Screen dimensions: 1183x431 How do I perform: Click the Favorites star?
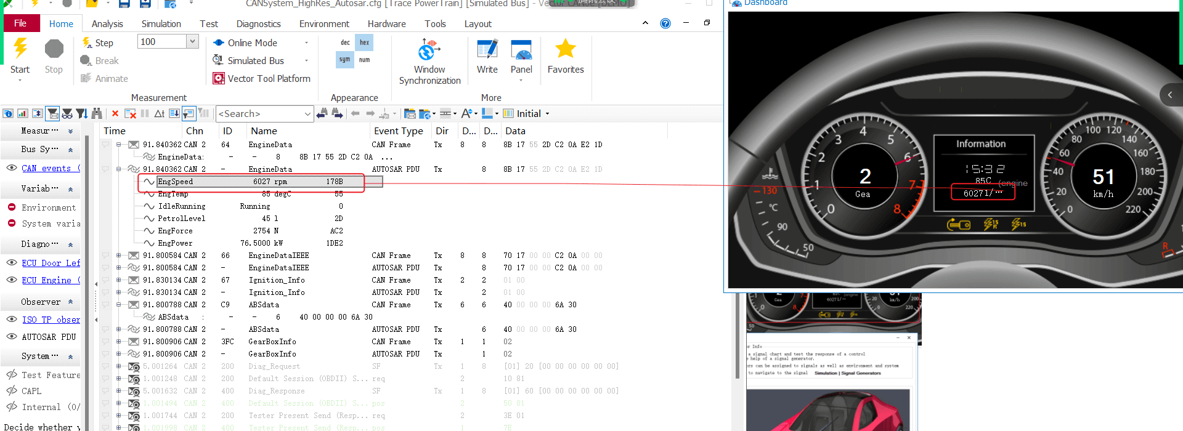coord(566,49)
